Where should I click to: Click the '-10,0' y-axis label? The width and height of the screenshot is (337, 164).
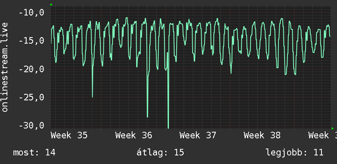click(31, 13)
